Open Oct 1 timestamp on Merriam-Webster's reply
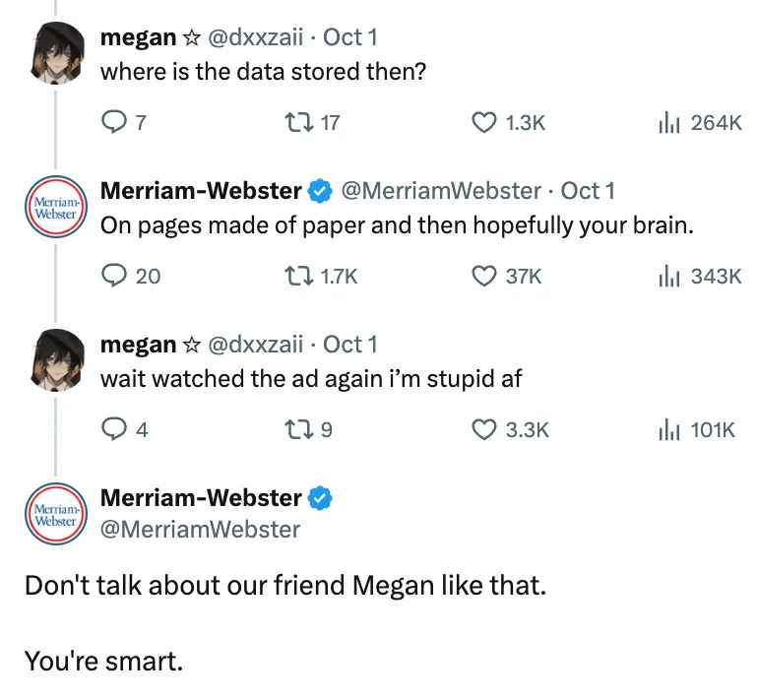The width and height of the screenshot is (758, 699). click(x=588, y=191)
